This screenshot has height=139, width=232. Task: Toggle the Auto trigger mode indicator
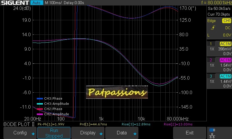[36, 3]
